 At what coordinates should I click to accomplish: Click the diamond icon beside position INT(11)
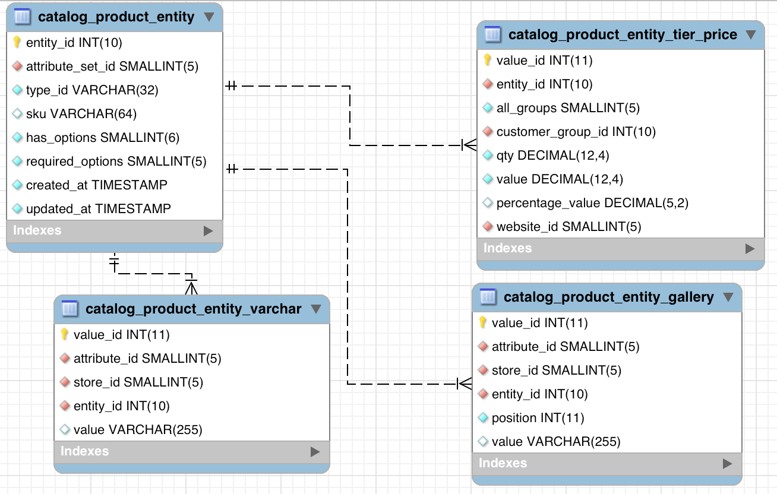tap(483, 418)
